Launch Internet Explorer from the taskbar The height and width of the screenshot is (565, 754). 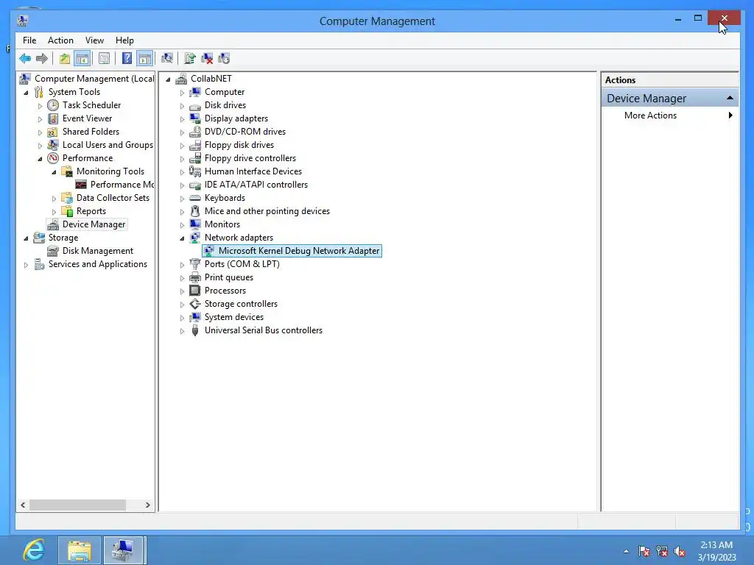coord(34,550)
